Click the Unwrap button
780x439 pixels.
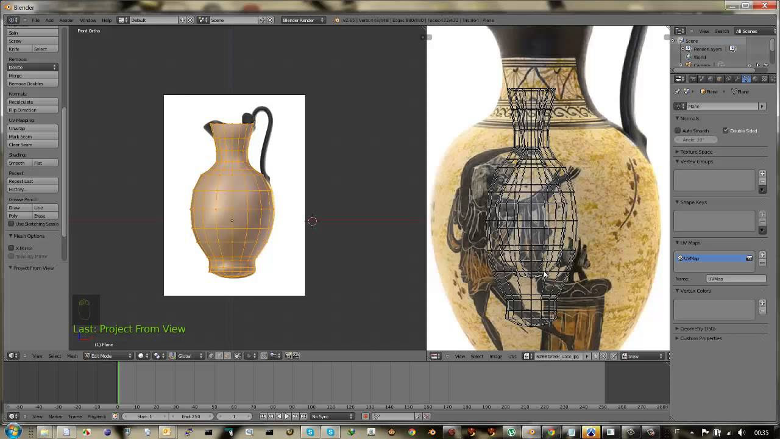pyautogui.click(x=32, y=128)
